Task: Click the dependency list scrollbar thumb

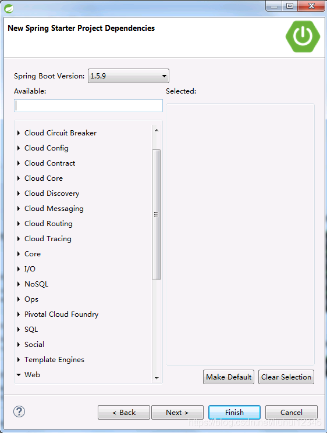Action: tap(156, 214)
